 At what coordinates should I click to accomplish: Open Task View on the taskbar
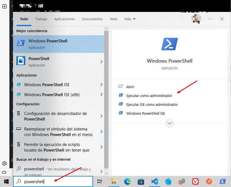(100, 181)
